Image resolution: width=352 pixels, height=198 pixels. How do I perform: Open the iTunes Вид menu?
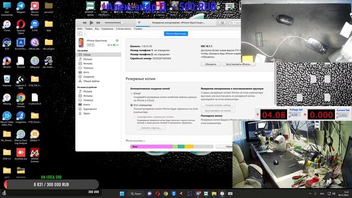(x=97, y=29)
